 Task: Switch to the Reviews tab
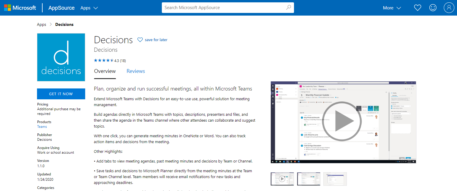136,71
